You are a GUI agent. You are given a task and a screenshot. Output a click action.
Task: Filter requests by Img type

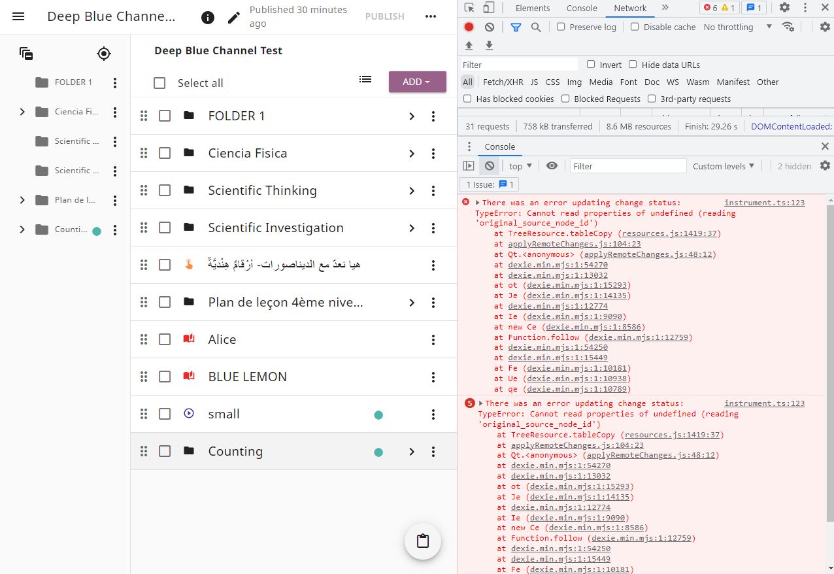(x=574, y=82)
